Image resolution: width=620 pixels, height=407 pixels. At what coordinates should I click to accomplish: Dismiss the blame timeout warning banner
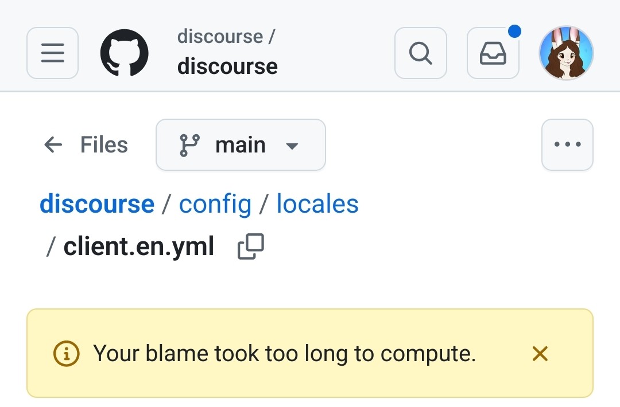(540, 354)
